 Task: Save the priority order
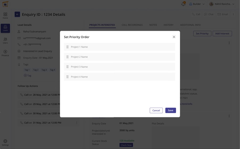click(x=170, y=110)
